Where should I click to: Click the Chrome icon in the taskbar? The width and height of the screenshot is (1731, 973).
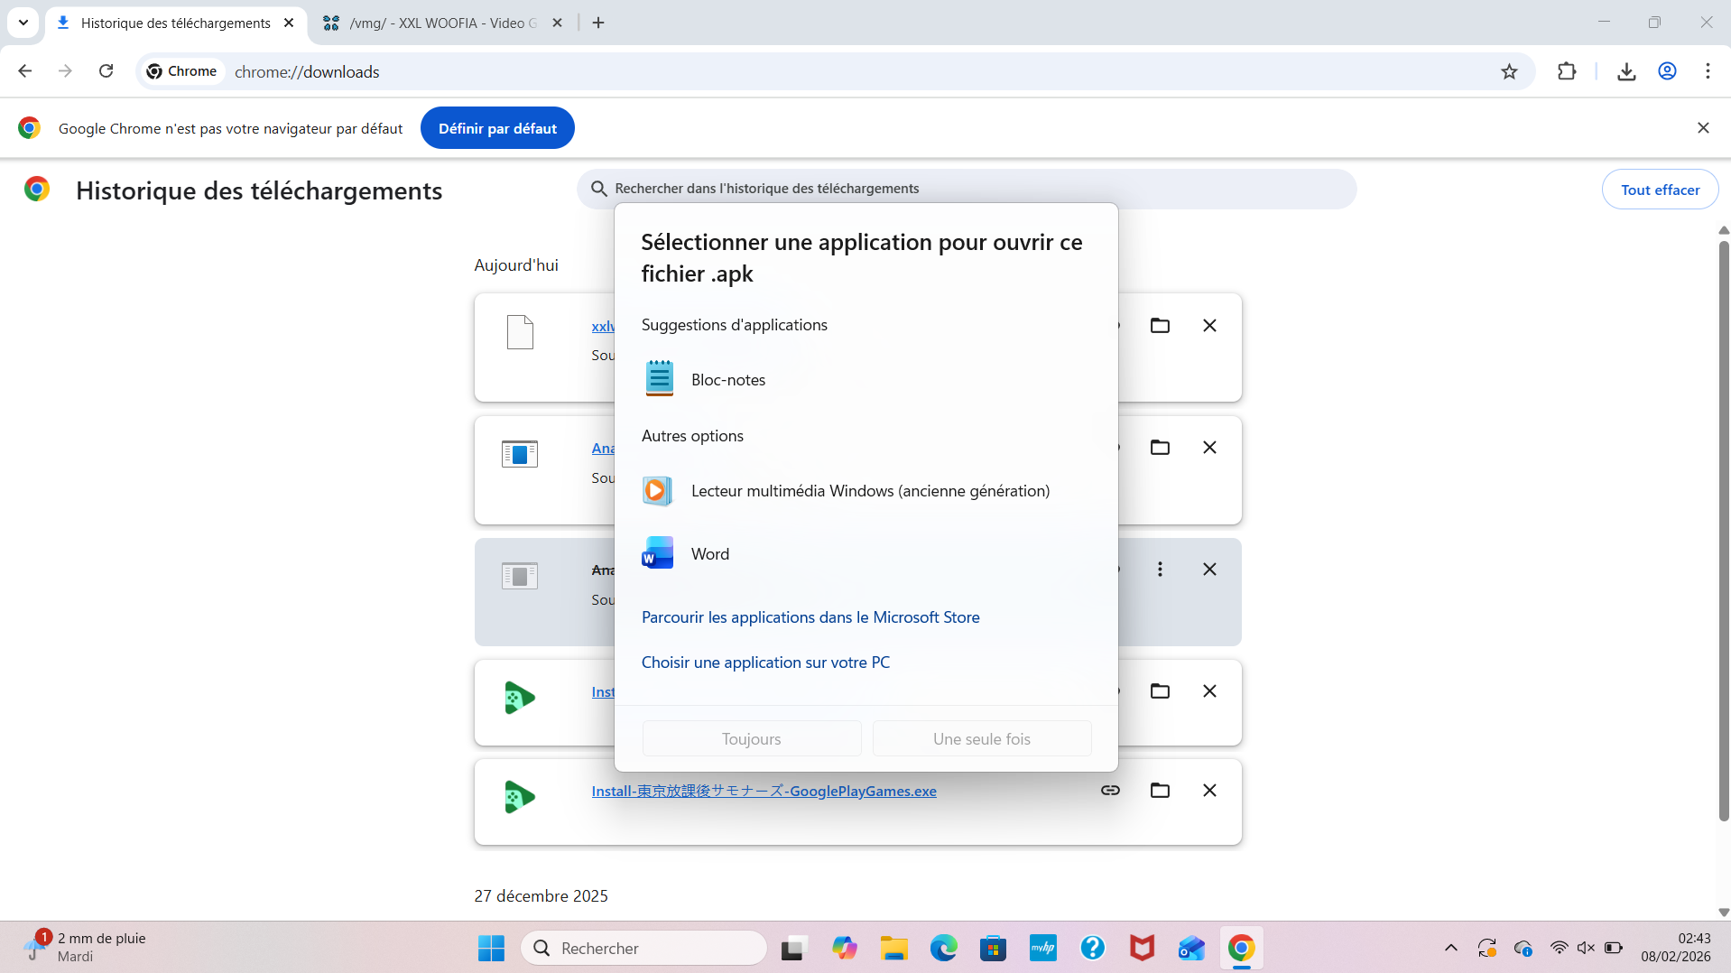(x=1241, y=948)
